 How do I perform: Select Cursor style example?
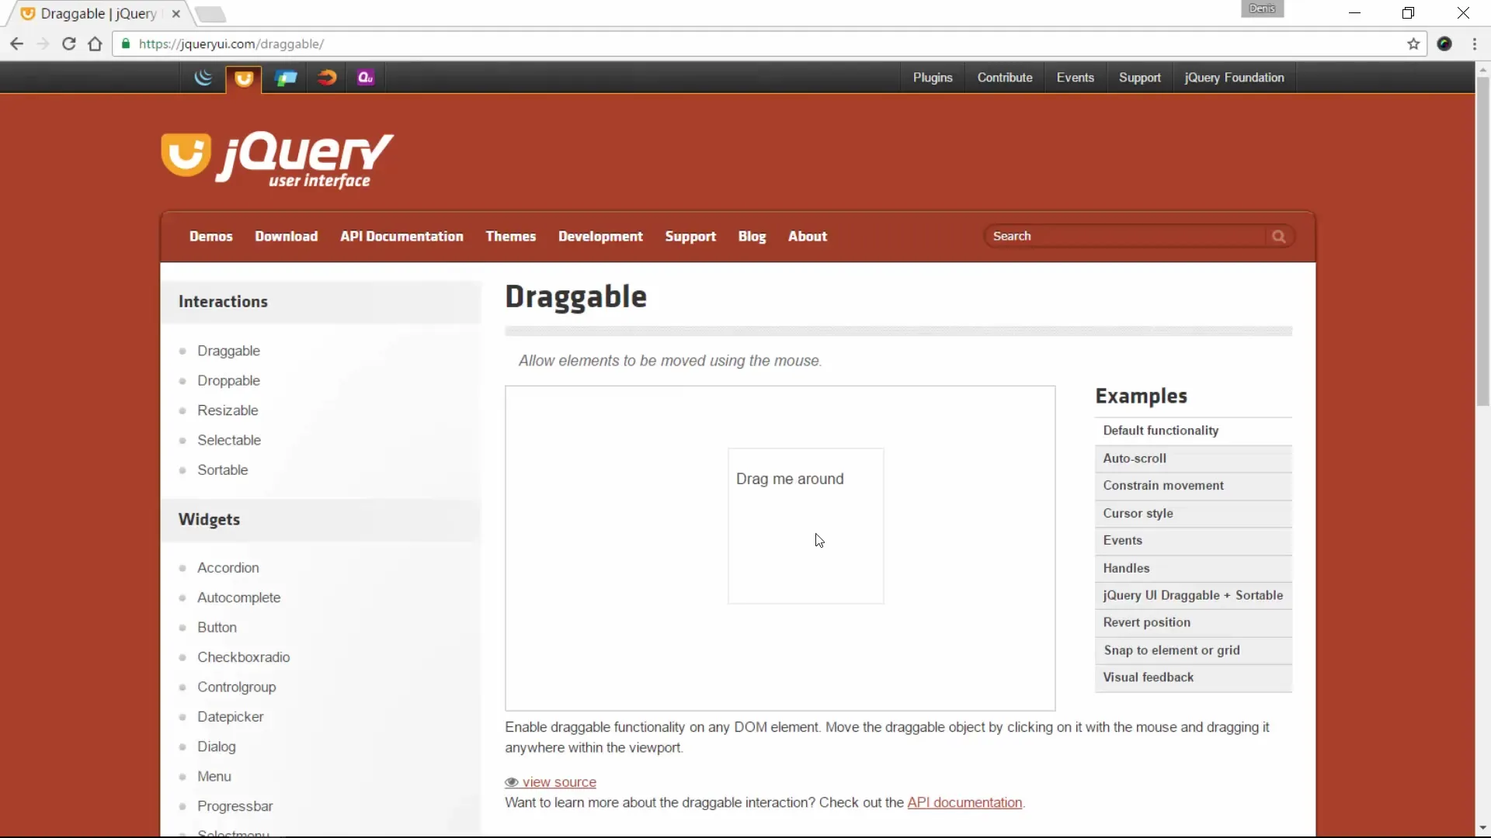[1193, 514]
